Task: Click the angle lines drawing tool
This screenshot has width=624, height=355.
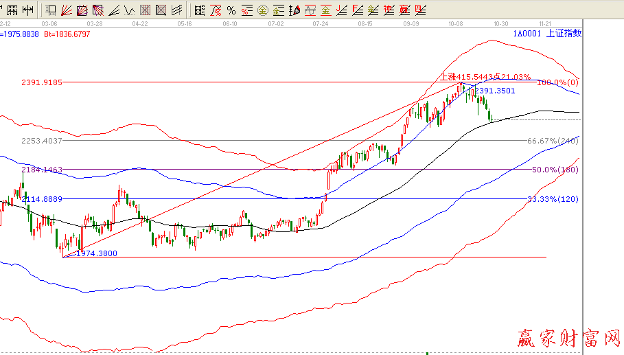Action: (x=114, y=10)
